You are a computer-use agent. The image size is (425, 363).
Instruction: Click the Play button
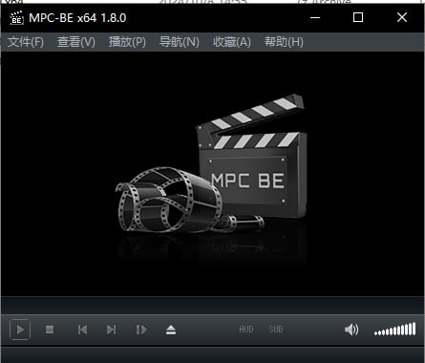20,330
